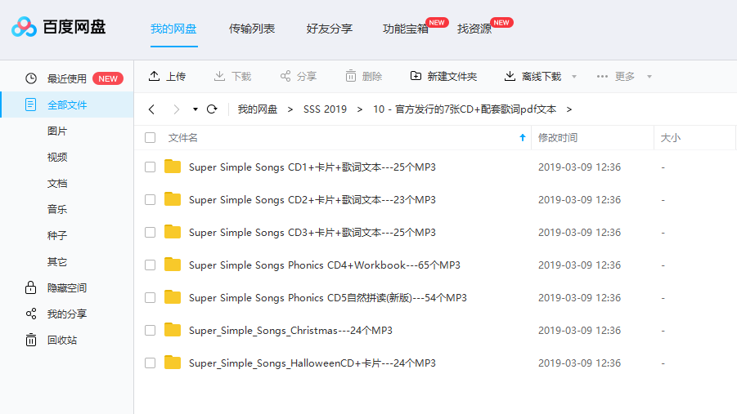Expand the 离线下载 dropdown arrow
Screen dimensions: 737x414
tap(574, 77)
